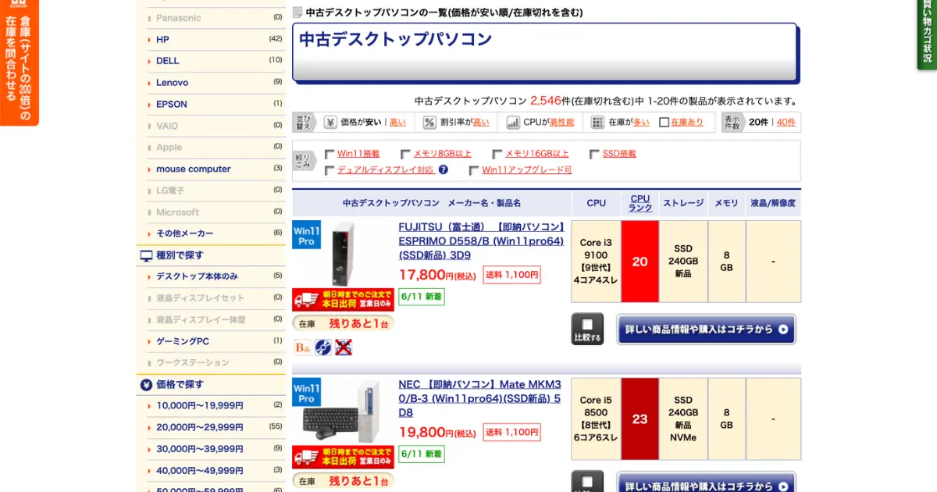
Task: Click the truck same-day shipping banner for FUJITSU
Action: click(343, 300)
